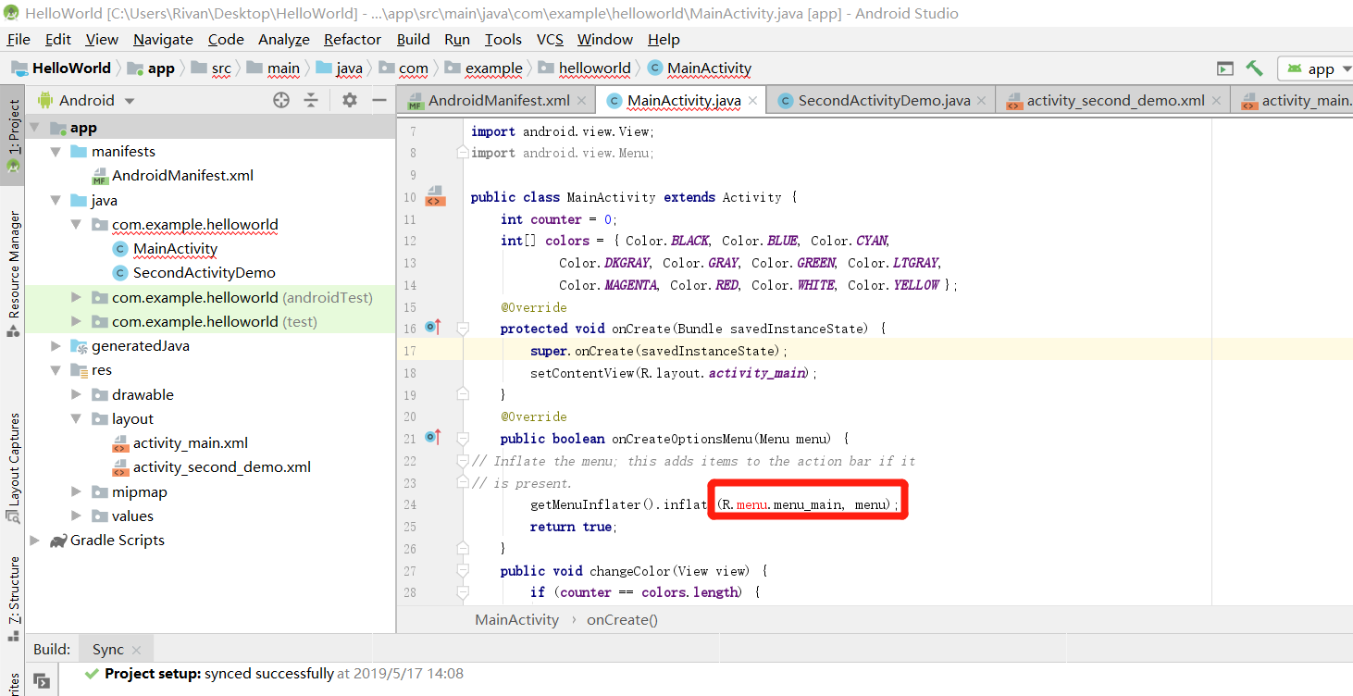Expand the Gradle Scripts node

click(35, 541)
